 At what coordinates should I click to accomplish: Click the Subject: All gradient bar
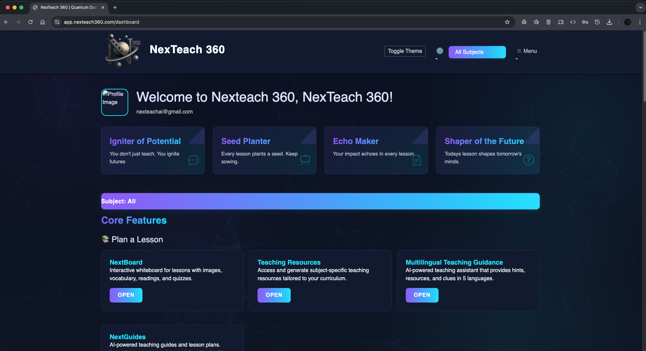tap(320, 201)
